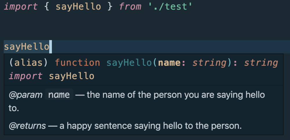This screenshot has height=140, width=290.
Task: Click the from keyword in the import statement
Action: click(x=130, y=7)
